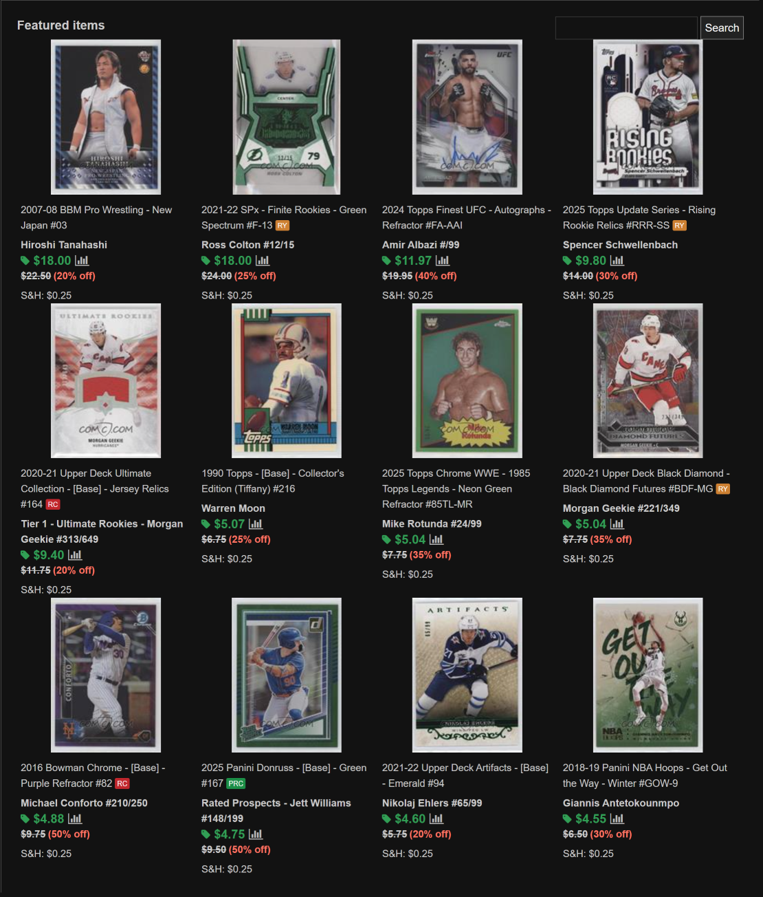Open price chart icon for Hiroshi Tanahashi
Viewport: 763px width, 897px height.
point(82,261)
